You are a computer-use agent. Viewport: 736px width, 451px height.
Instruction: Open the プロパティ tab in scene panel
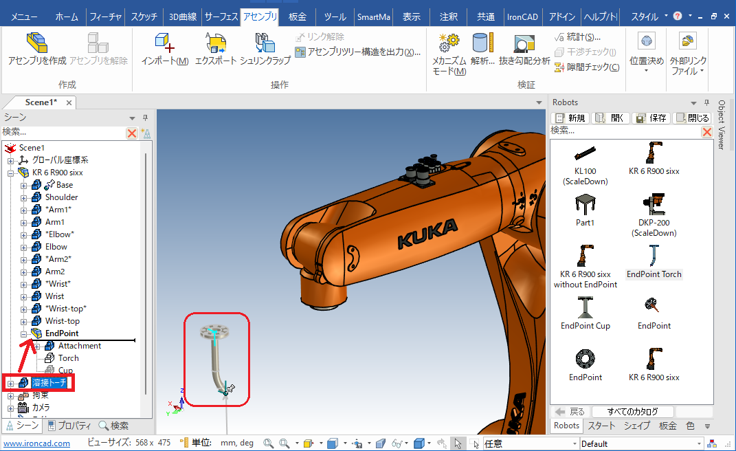pyautogui.click(x=71, y=426)
